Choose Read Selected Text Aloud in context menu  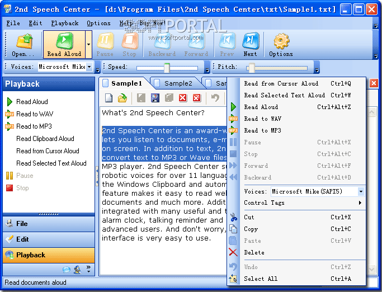[296, 95]
